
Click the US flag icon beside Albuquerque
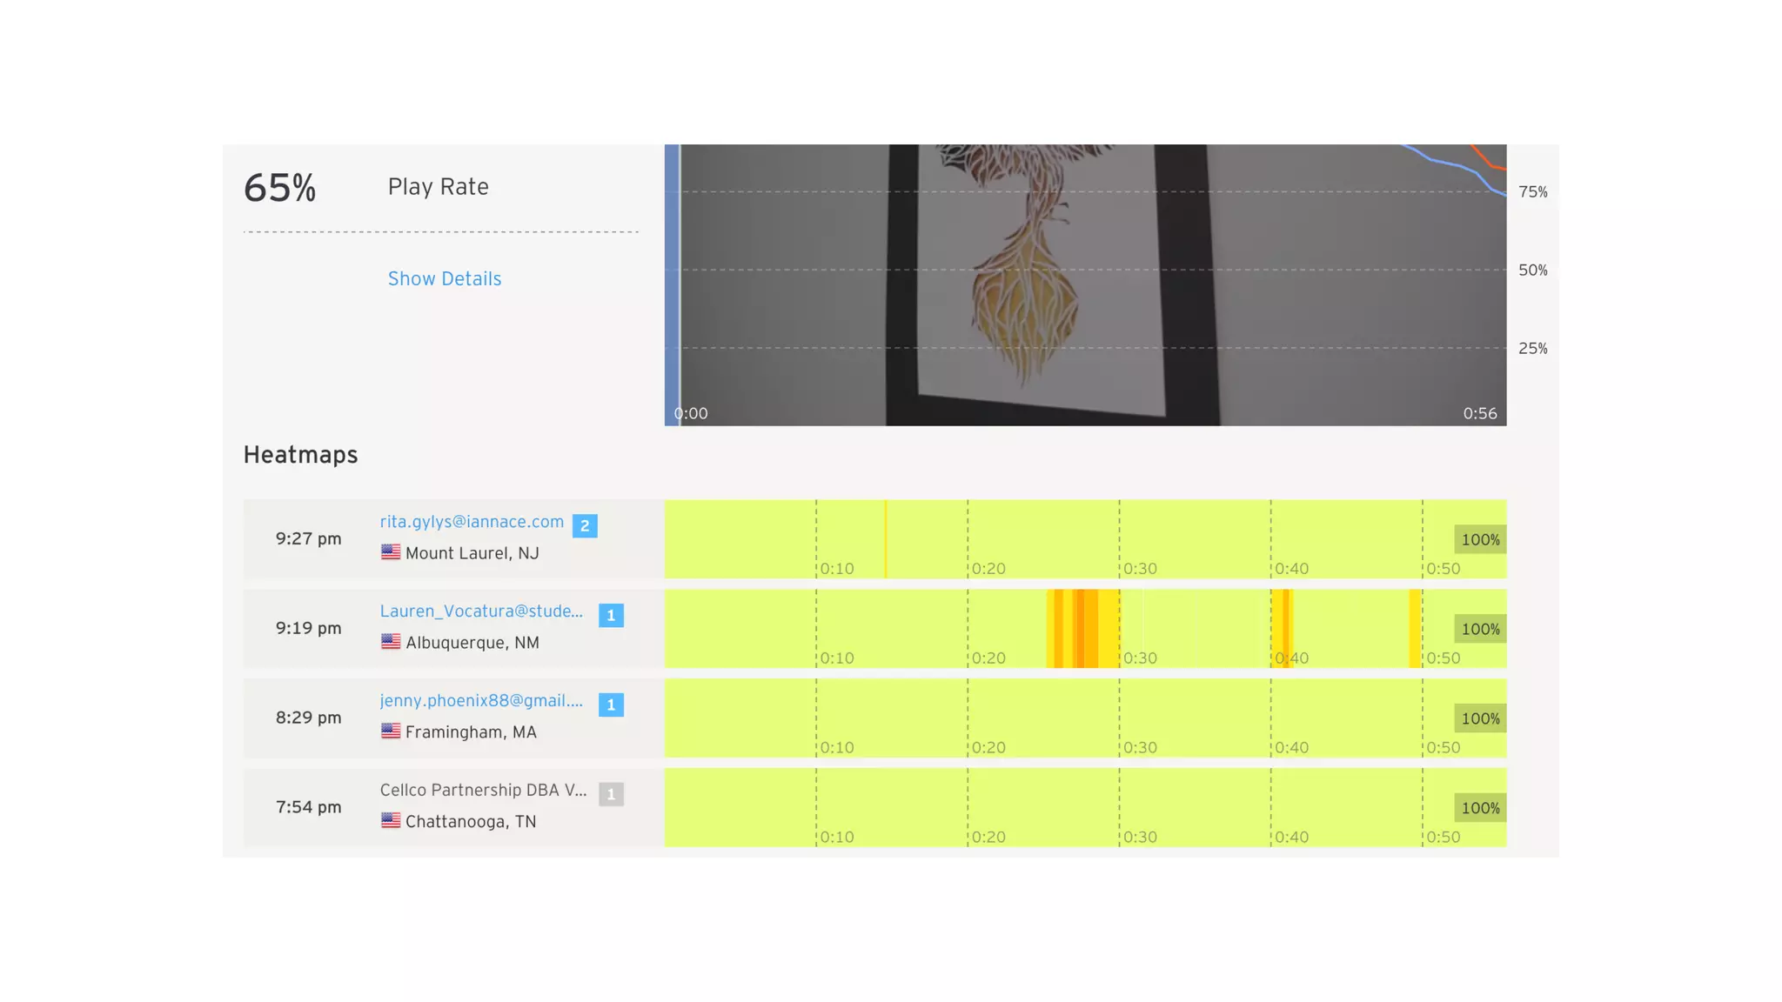pos(391,642)
